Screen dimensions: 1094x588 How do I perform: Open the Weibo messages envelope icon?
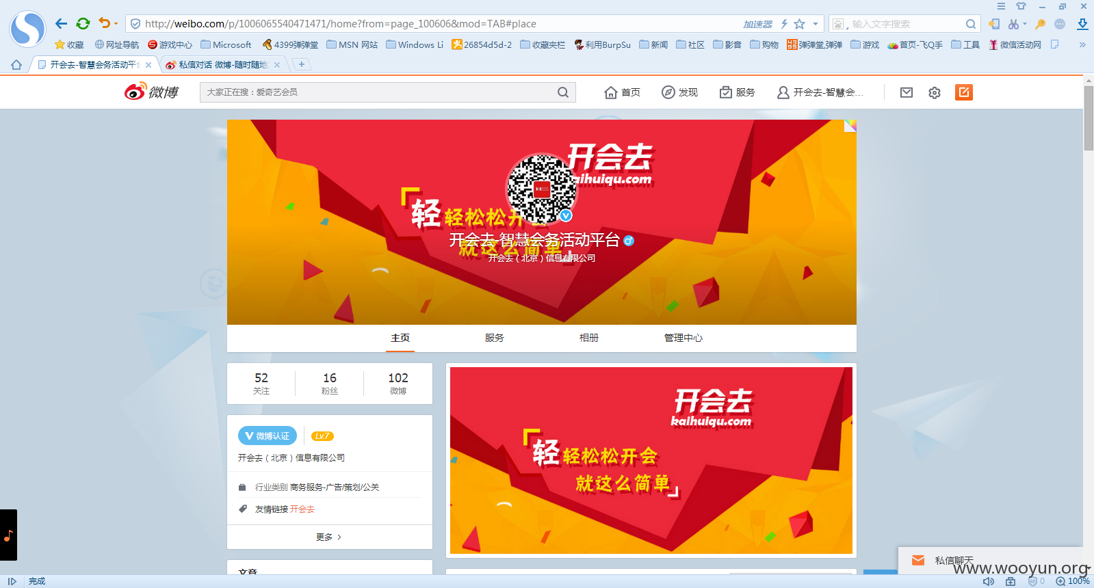coord(907,92)
